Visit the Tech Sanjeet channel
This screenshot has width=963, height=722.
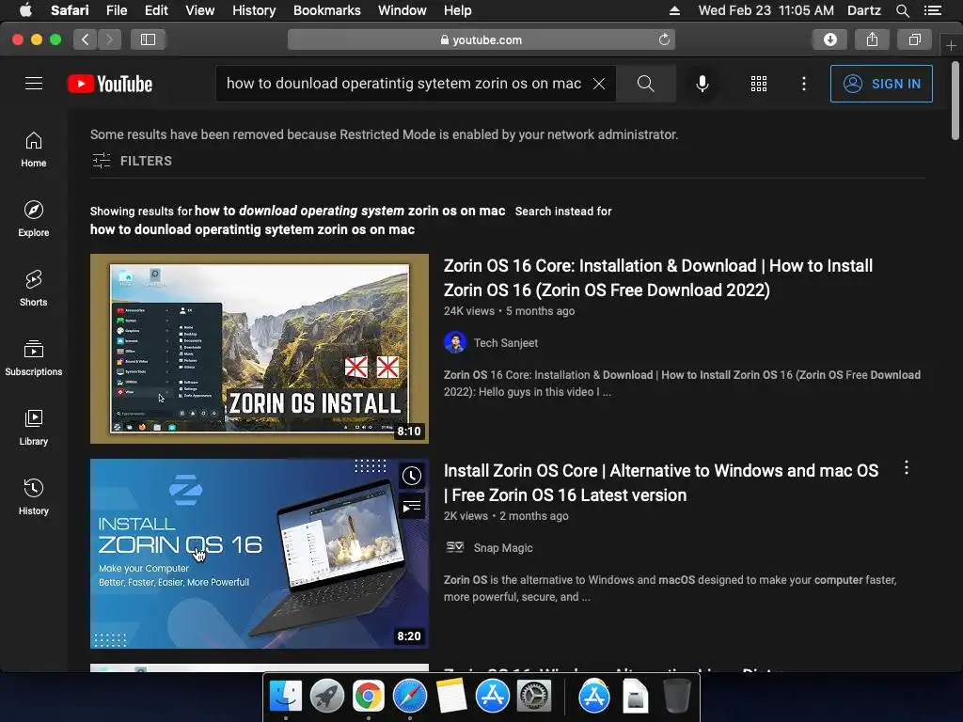tap(505, 343)
